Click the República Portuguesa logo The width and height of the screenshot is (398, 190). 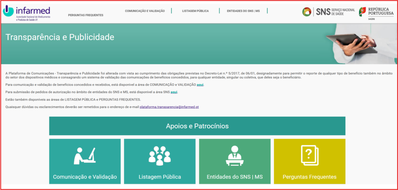pyautogui.click(x=376, y=12)
